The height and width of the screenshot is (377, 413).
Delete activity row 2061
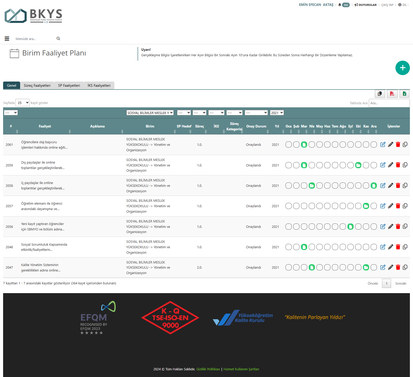pyautogui.click(x=398, y=145)
